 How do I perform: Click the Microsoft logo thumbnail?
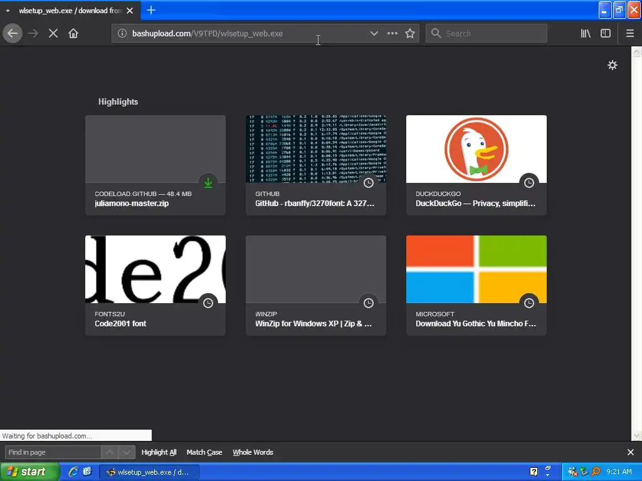tap(476, 269)
